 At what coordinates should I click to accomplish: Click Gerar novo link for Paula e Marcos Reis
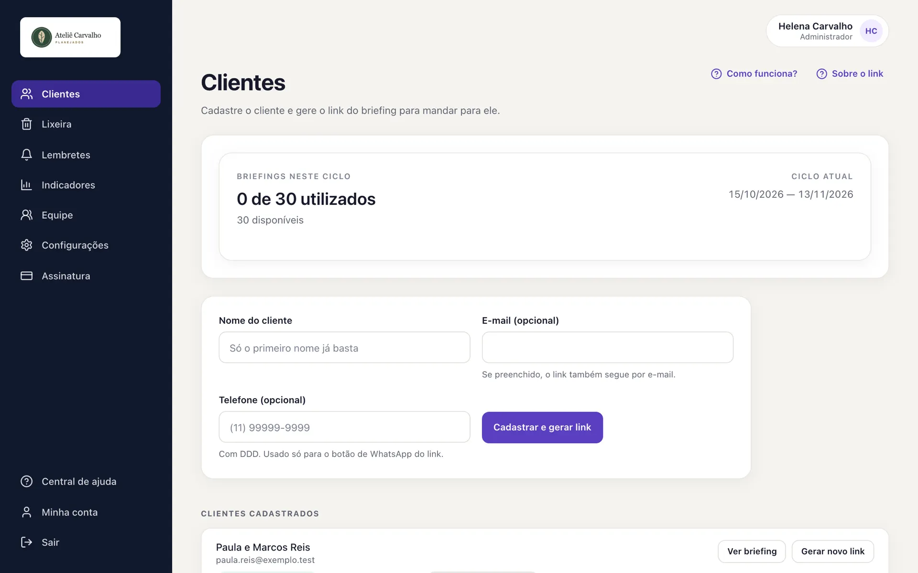tap(833, 552)
